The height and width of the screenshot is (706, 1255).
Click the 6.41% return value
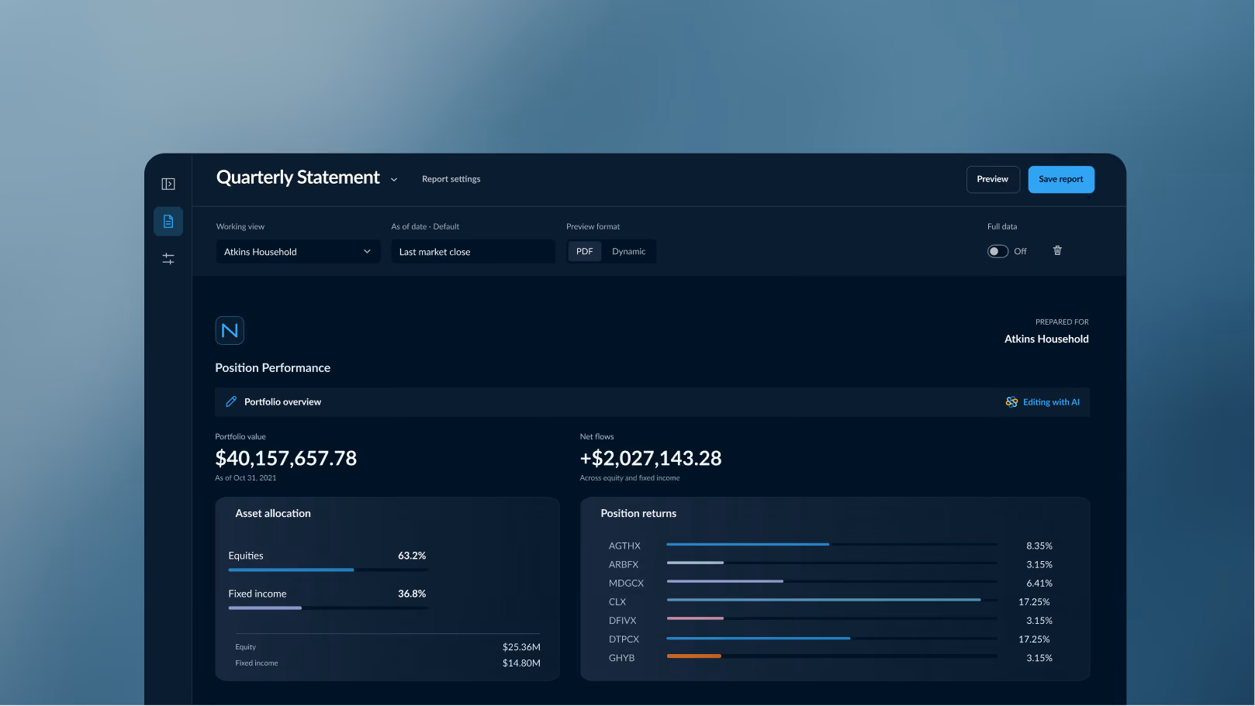(1039, 584)
